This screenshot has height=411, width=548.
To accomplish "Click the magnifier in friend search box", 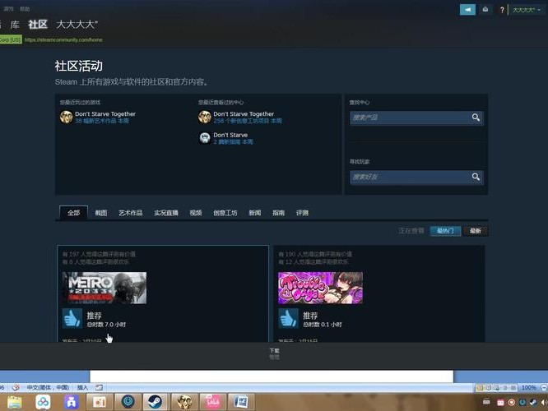I will 476,177.
